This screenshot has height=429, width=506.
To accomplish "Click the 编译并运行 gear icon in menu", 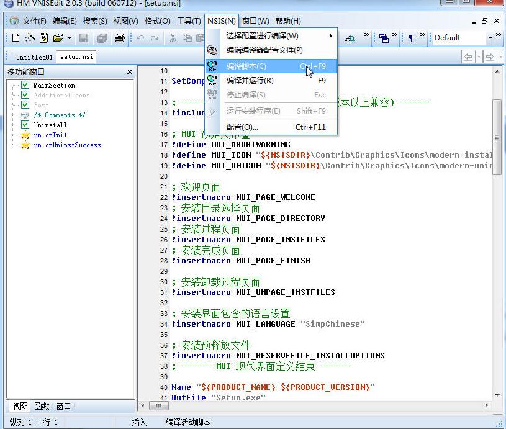I will tap(212, 80).
